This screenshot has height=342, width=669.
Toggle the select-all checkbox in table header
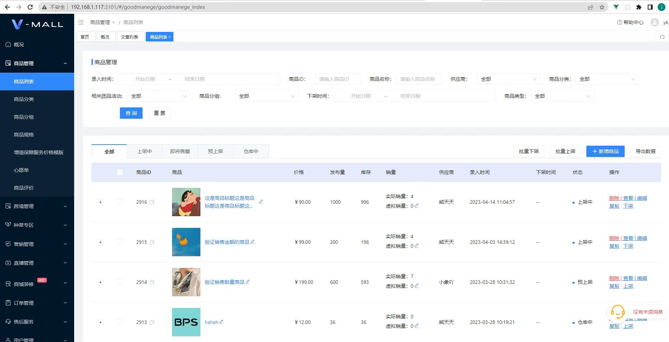click(x=120, y=172)
